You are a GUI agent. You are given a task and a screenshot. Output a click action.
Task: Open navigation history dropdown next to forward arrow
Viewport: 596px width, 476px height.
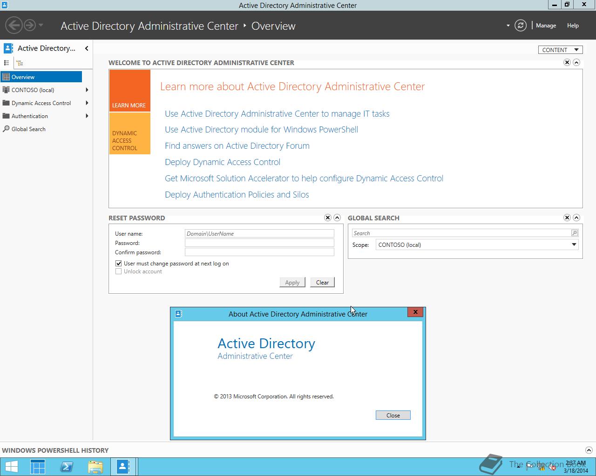41,25
